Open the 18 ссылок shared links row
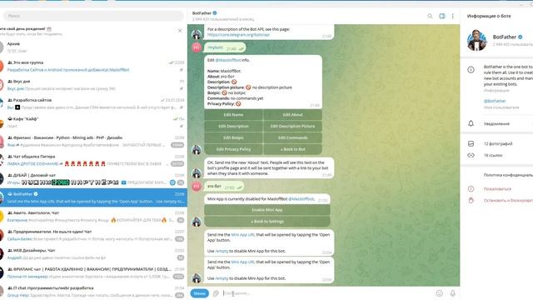This screenshot has width=533, height=300. click(x=496, y=156)
